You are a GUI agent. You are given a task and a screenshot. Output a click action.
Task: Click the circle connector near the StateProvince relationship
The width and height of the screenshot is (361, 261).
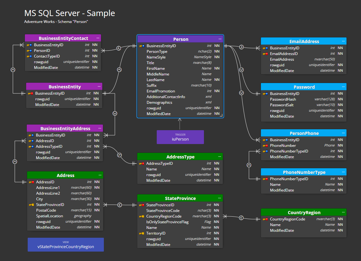120,205
